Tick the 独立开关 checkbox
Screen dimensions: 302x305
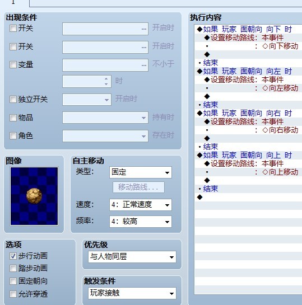click(13, 99)
